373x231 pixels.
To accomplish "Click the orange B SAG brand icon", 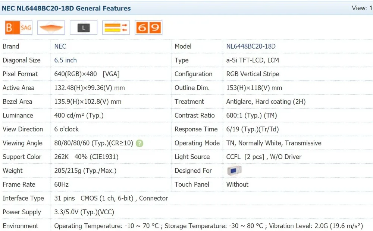I will 19,28.
